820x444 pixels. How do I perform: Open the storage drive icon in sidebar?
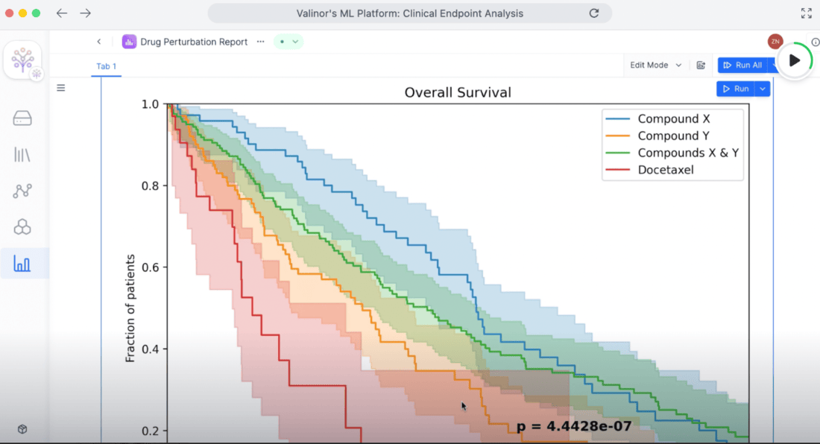coord(22,118)
